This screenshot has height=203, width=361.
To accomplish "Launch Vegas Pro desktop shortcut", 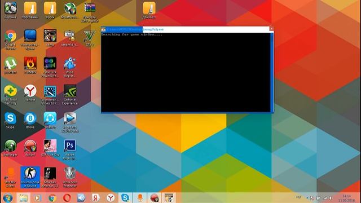I will coord(69,122).
